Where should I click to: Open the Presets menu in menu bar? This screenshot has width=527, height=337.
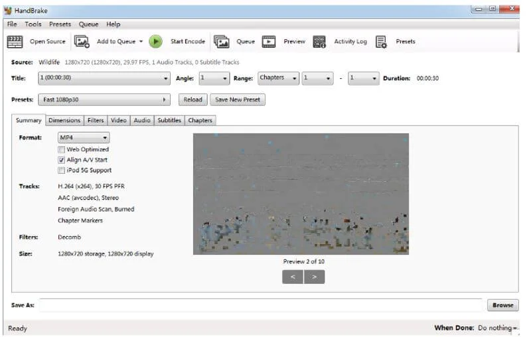pyautogui.click(x=60, y=24)
